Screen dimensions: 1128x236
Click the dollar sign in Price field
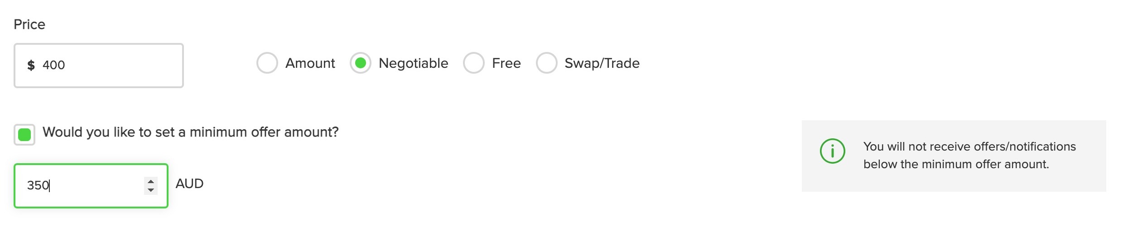(x=31, y=65)
